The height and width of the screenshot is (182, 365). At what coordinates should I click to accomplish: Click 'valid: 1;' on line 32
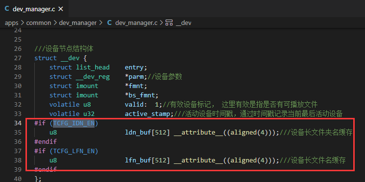pos(144,105)
